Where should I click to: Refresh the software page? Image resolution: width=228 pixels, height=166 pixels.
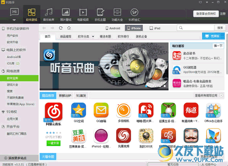pos(61,28)
